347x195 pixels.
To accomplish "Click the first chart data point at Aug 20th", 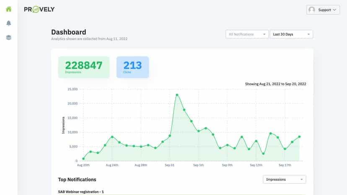I will (83, 159).
